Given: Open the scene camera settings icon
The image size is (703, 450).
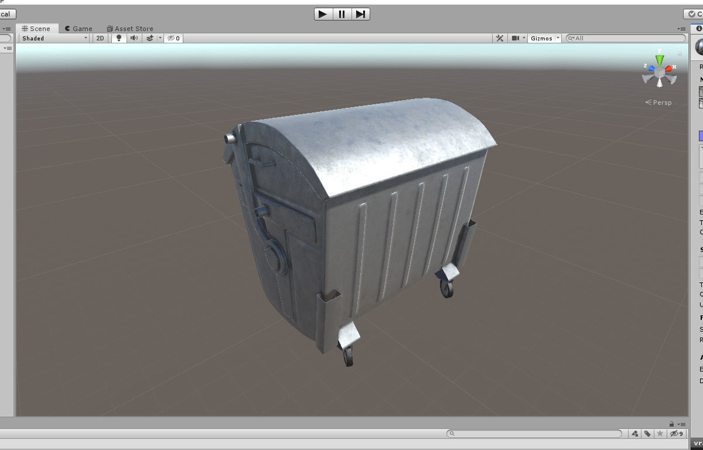Looking at the screenshot, I should pyautogui.click(x=516, y=38).
